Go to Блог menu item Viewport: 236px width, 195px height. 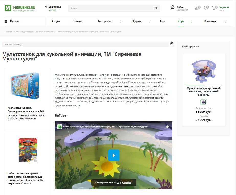coord(163,21)
